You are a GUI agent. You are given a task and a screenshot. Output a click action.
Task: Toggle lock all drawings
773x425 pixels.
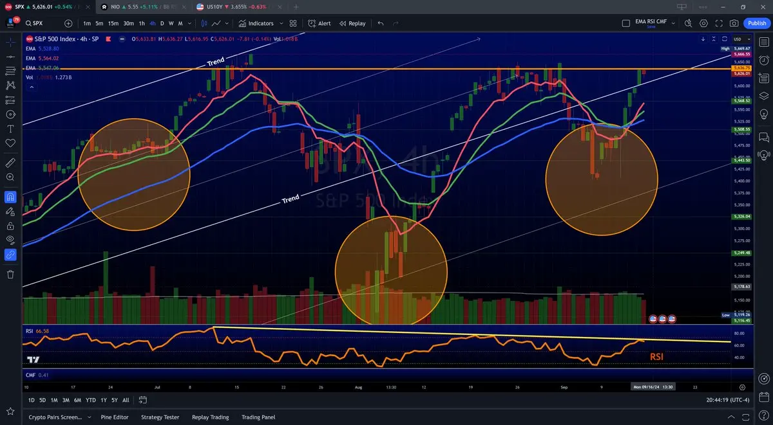pos(10,226)
